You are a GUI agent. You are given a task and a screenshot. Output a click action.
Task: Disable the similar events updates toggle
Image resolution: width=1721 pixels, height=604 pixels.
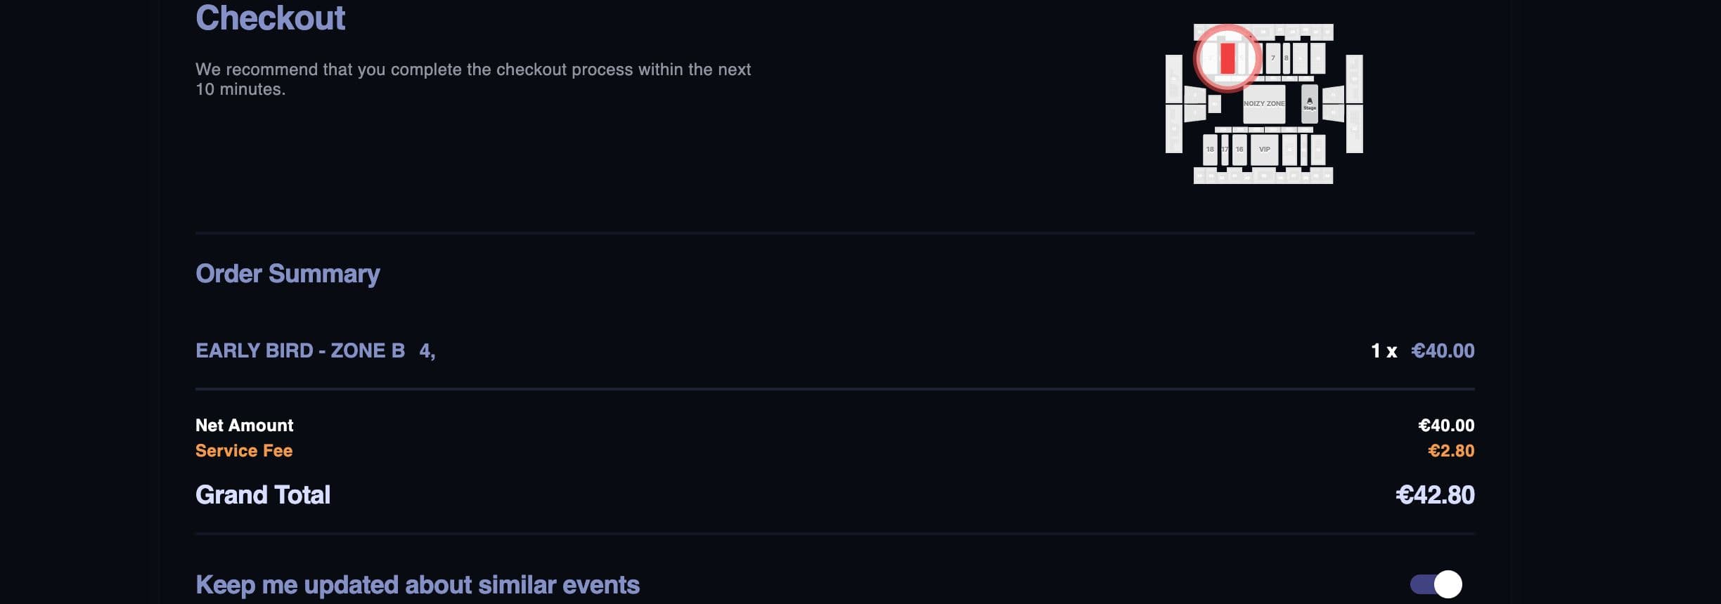tap(1436, 584)
